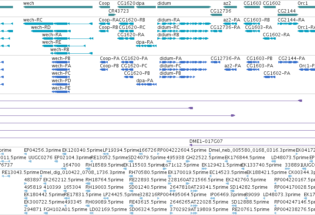Click EST SD24079.5prime
The width and height of the screenshot is (315, 215).
(x=147, y=158)
